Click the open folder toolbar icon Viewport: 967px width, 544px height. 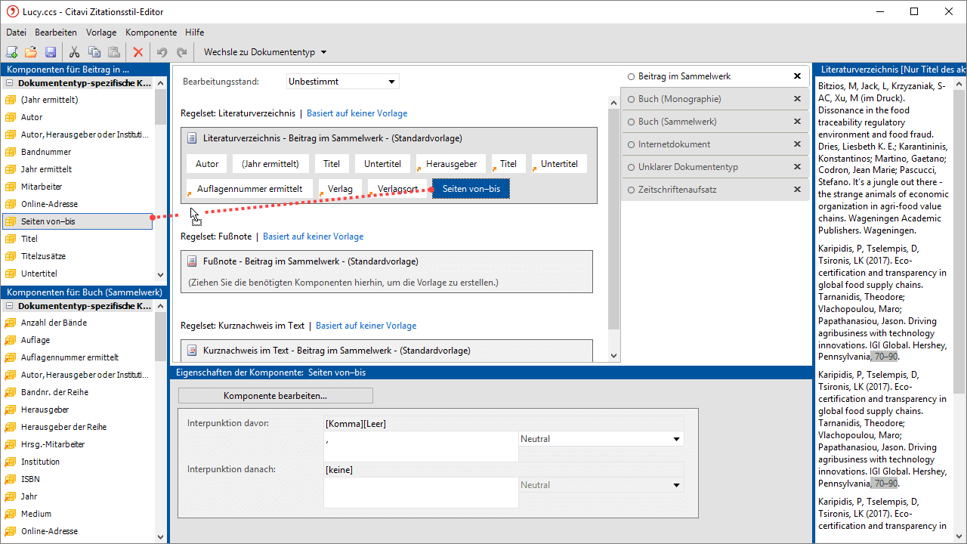coord(31,52)
